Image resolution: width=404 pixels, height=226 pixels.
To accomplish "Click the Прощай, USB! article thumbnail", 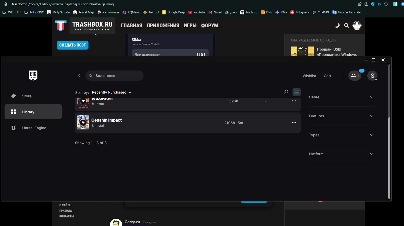I will pyautogui.click(x=302, y=51).
